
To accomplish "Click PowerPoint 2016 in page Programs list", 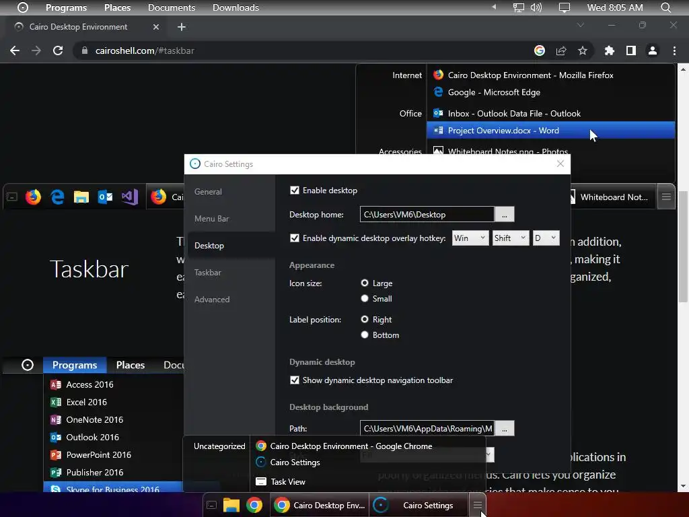I will [98, 454].
